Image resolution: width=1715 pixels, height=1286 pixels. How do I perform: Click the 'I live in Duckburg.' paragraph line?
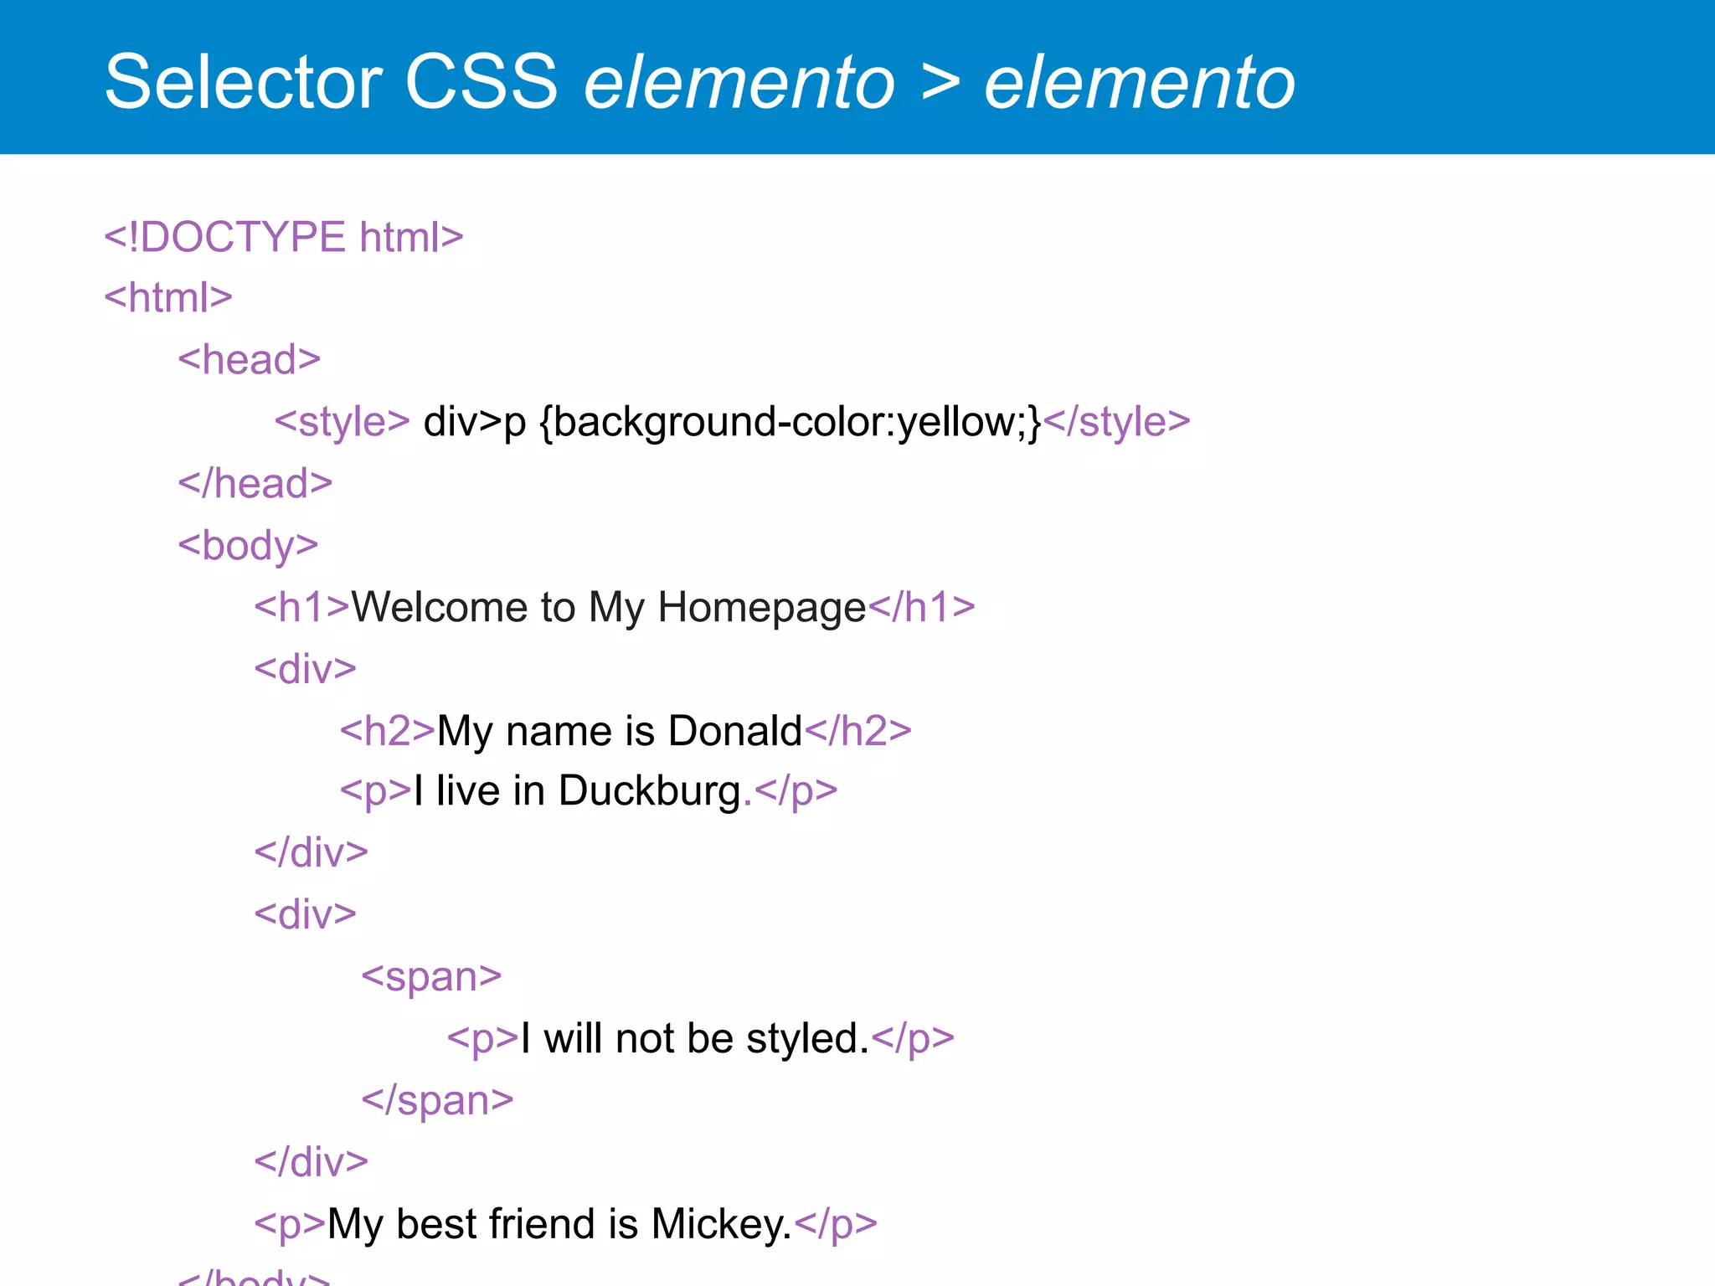click(x=589, y=792)
